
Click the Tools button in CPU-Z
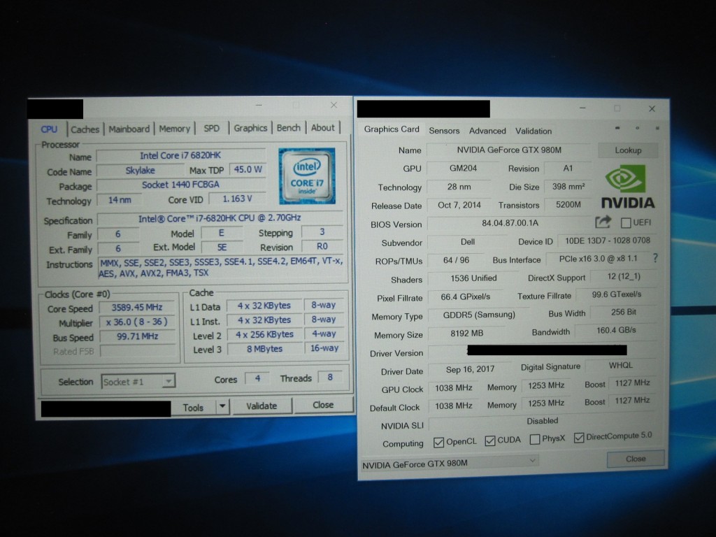click(x=193, y=408)
